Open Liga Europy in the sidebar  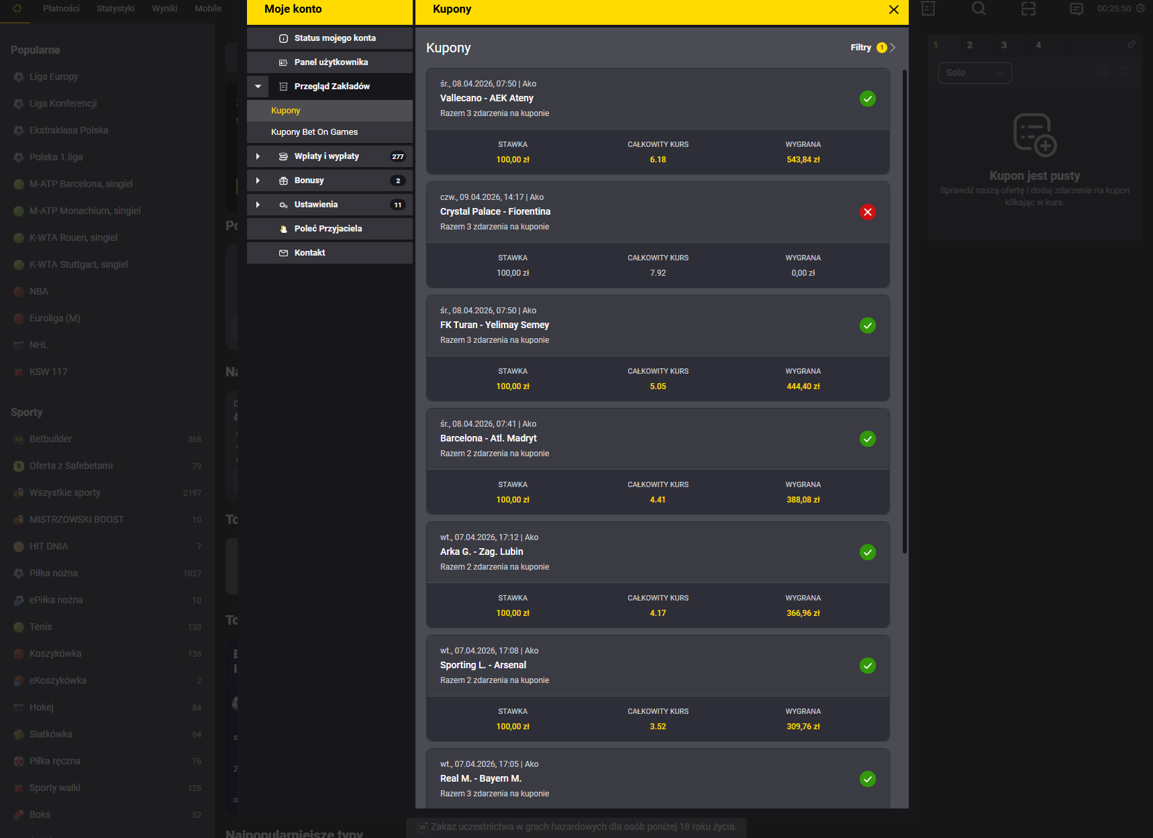pos(107,76)
